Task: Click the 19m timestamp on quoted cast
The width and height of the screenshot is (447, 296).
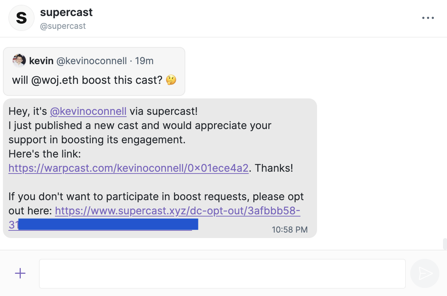Action: 144,61
